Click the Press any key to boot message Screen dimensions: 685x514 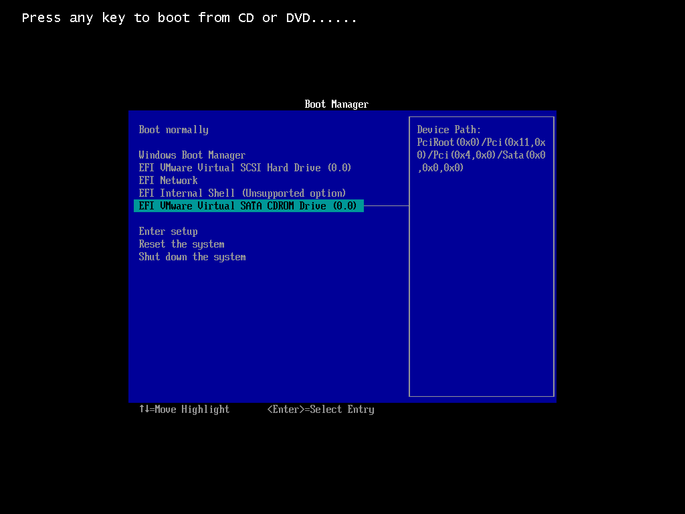[x=189, y=18]
